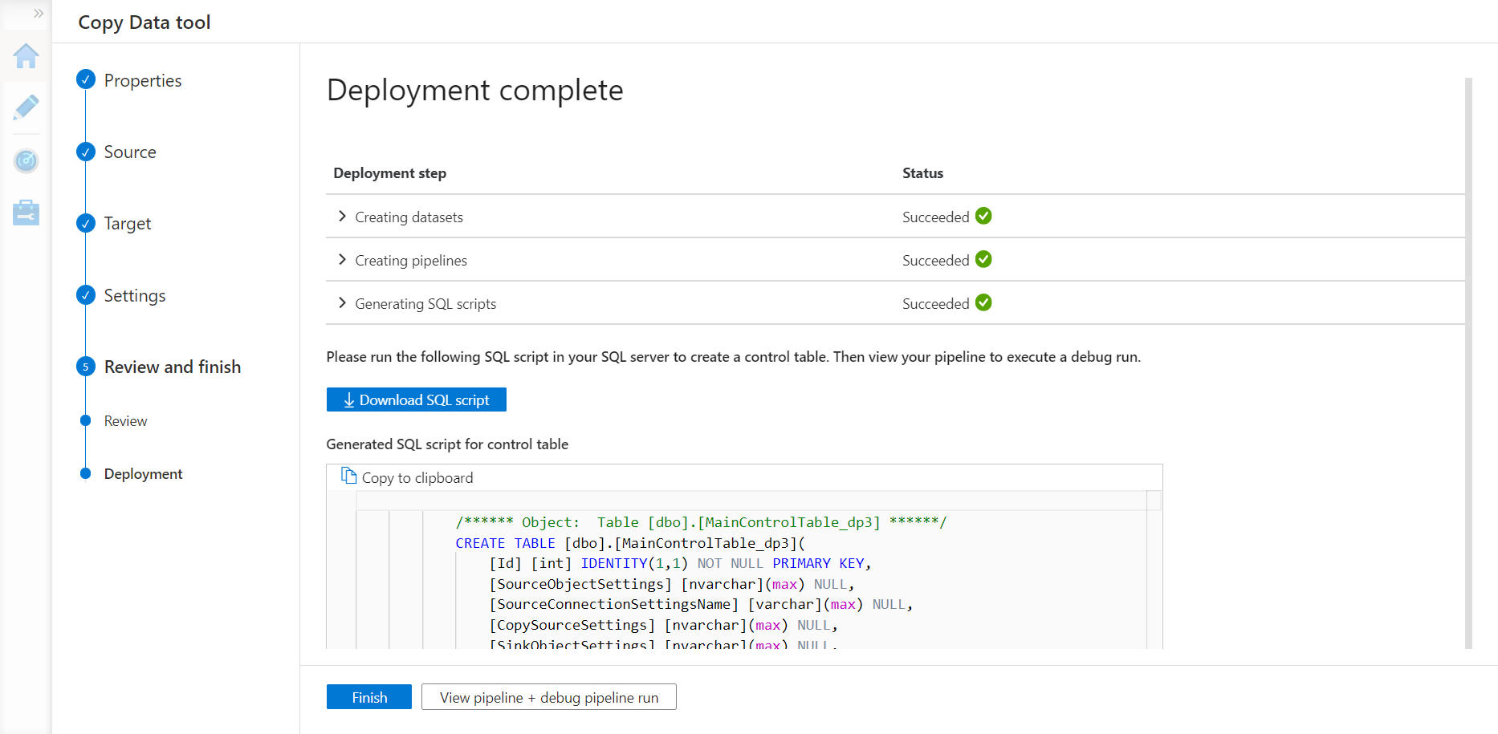This screenshot has height=734, width=1498.
Task: Click the Creating datasets succeeded checkmark
Action: point(983,217)
